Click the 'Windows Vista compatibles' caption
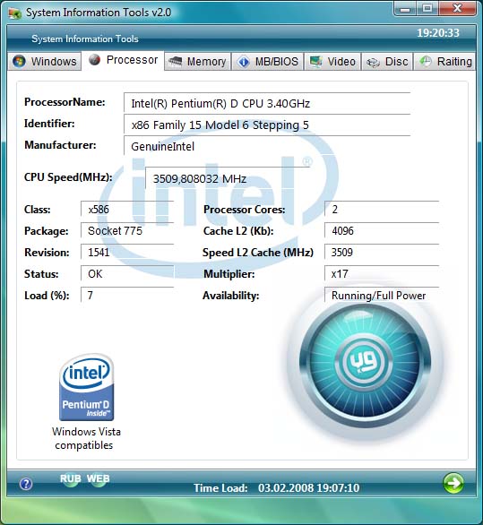 (86, 438)
